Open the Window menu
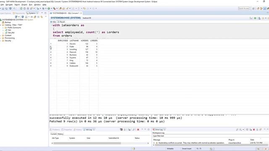The height and width of the screenshot is (151, 269). [x=37, y=5]
